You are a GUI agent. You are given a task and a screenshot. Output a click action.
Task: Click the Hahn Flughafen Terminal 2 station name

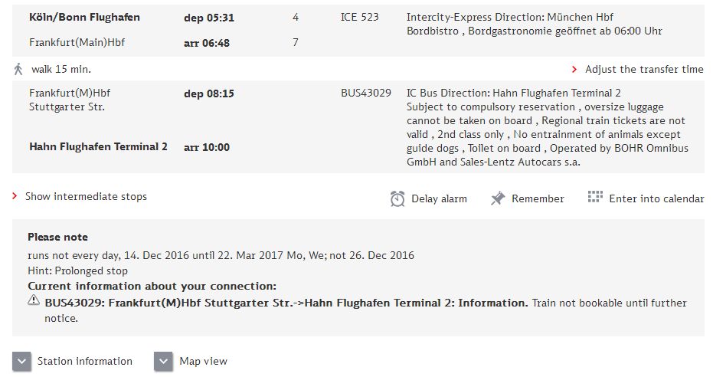pyautogui.click(x=98, y=147)
